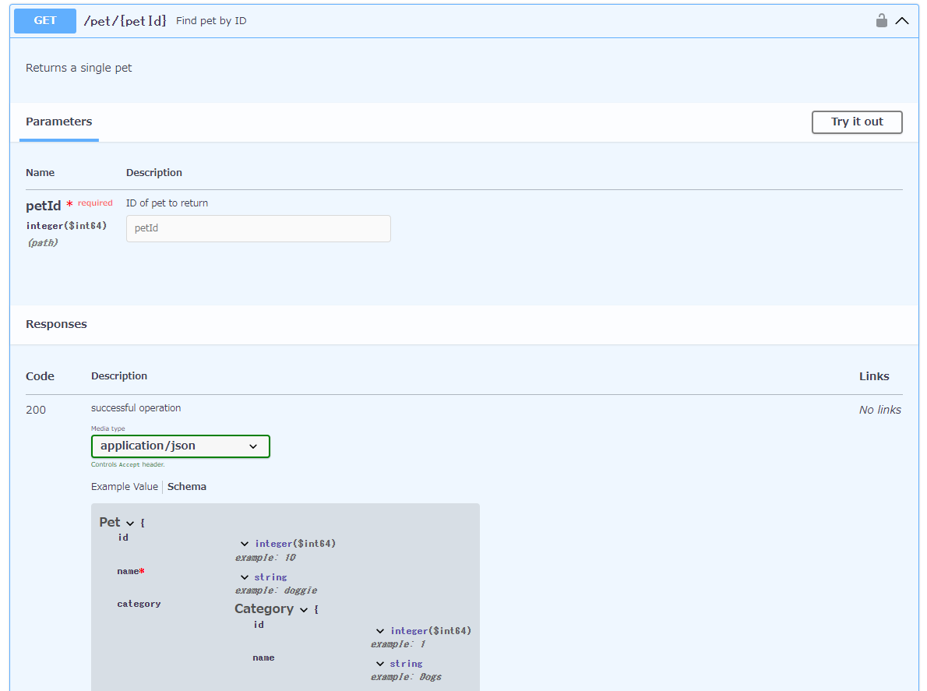
Task: Expand the Category id integer chevron
Action: pyautogui.click(x=380, y=631)
